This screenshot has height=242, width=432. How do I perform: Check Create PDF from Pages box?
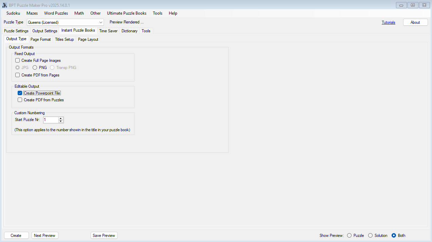(x=18, y=75)
